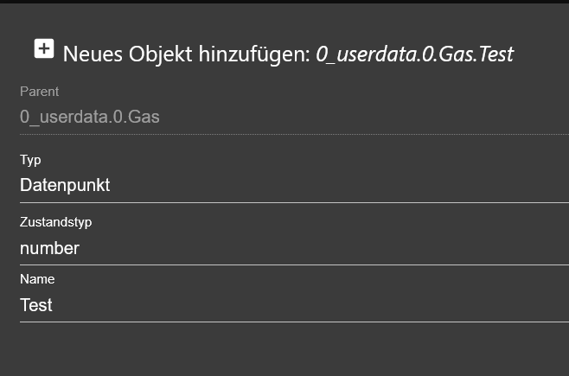569x376 pixels.
Task: Click the Zustandstyp field label
Action: point(56,222)
